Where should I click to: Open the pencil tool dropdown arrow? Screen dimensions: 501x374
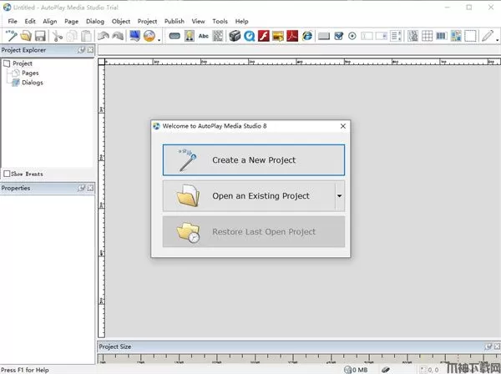498,38
